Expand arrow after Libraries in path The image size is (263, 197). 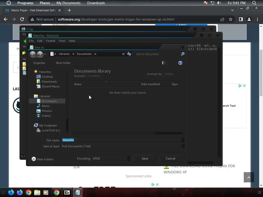pos(73,54)
